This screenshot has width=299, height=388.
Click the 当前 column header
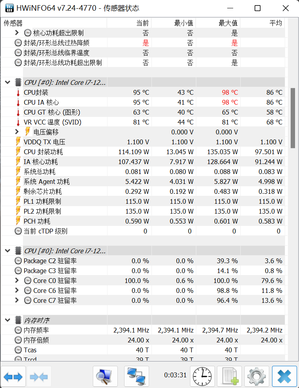click(x=129, y=23)
